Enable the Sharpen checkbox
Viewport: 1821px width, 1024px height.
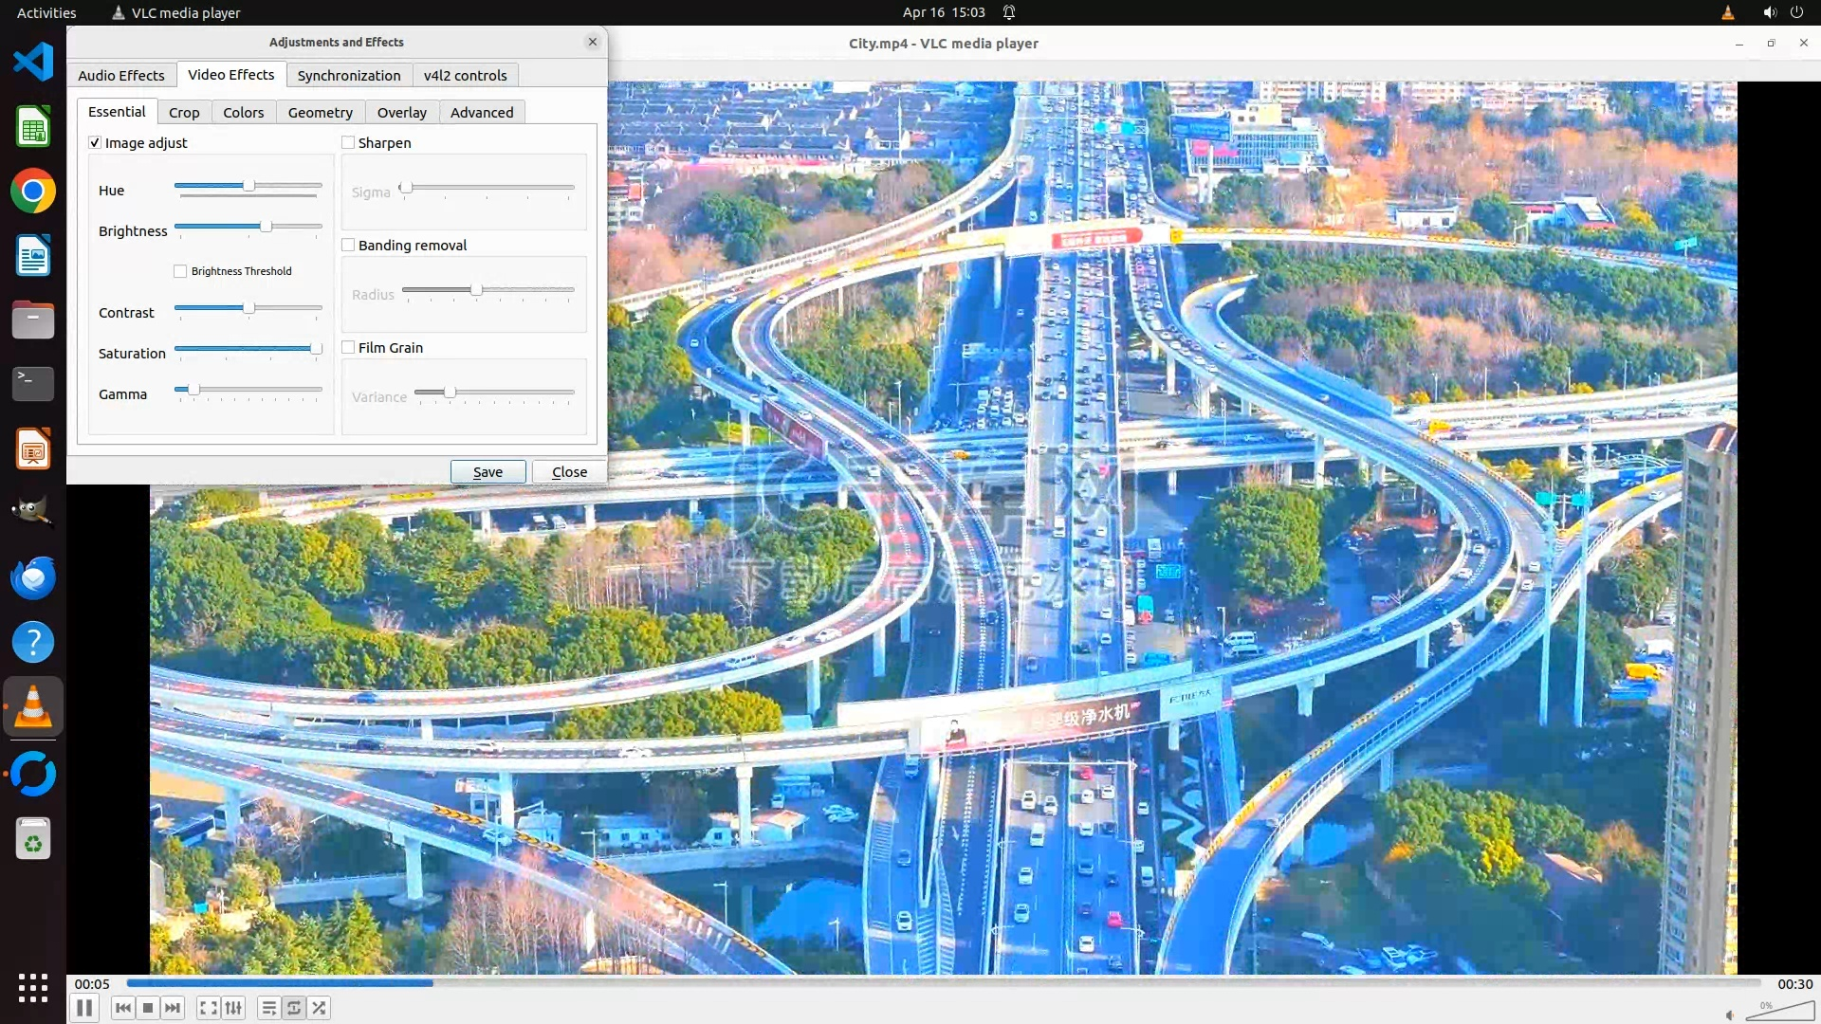tap(348, 143)
